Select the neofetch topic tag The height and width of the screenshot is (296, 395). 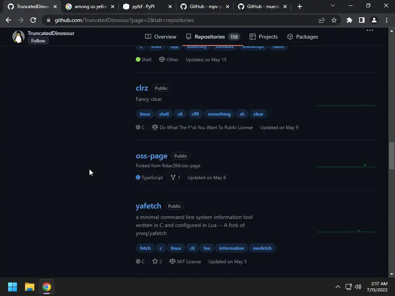pyautogui.click(x=262, y=248)
